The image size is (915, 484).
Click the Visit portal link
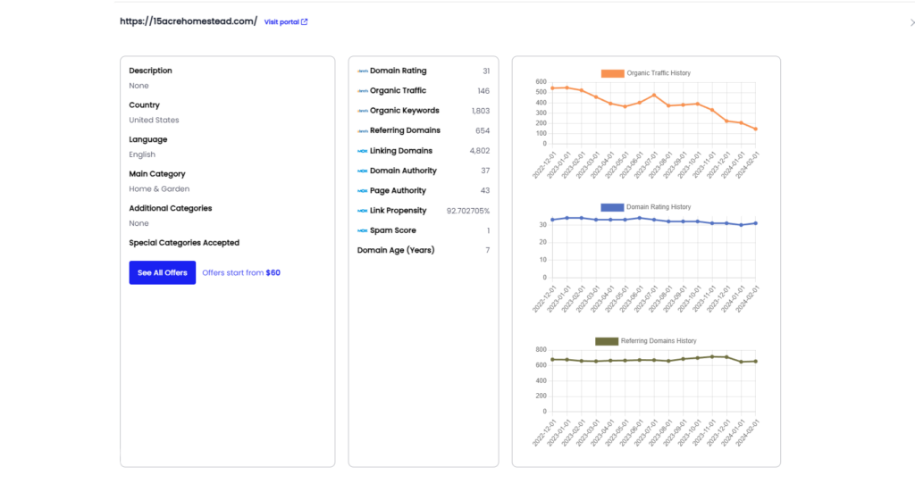(x=286, y=22)
